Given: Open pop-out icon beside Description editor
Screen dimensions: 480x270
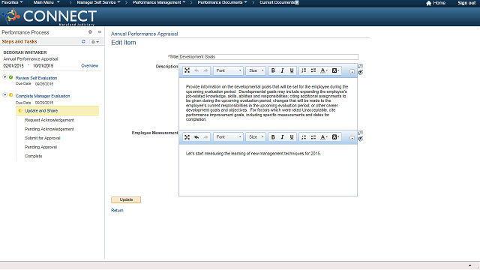Looking at the screenshot, I should [x=361, y=66].
